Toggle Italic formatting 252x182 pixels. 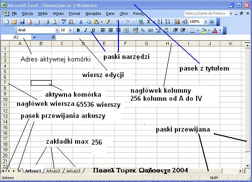86,30
